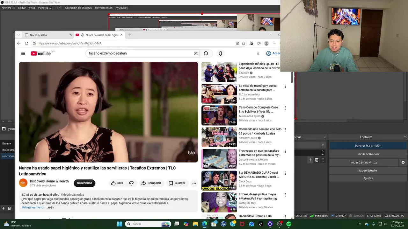Clear the YouTube search box text

[x=196, y=53]
